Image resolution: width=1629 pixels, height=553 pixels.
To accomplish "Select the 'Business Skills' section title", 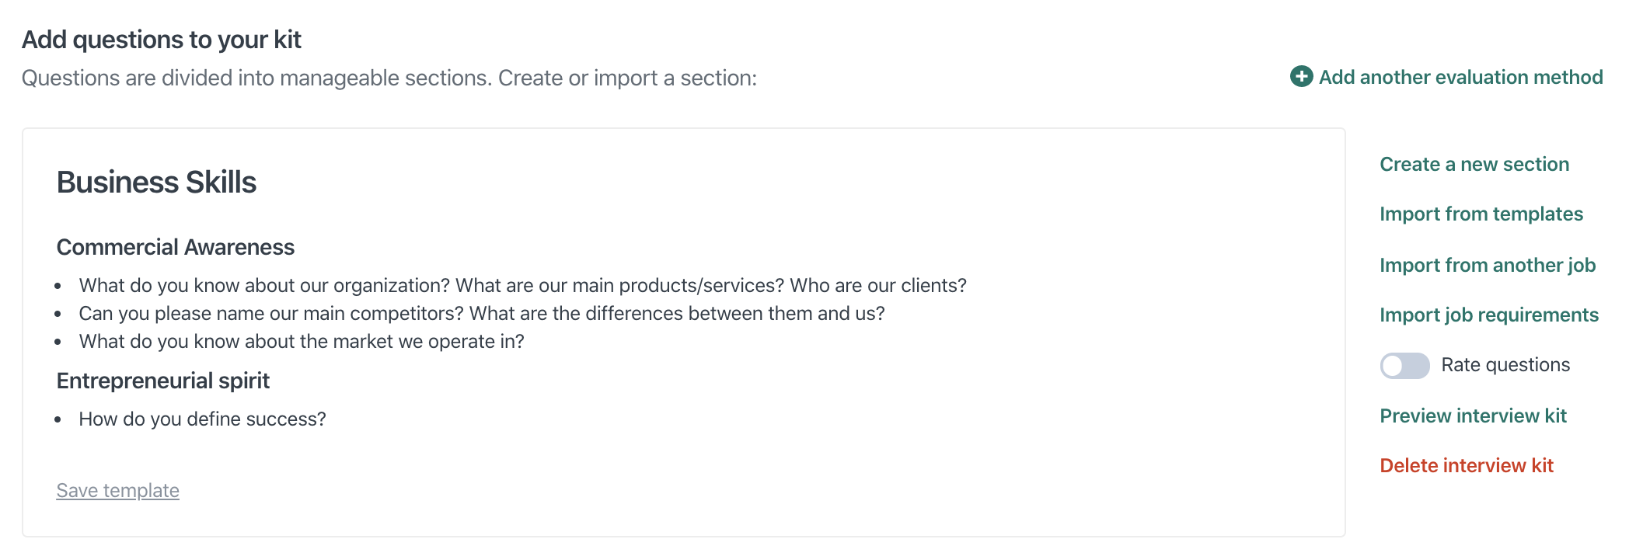I will 156,183.
